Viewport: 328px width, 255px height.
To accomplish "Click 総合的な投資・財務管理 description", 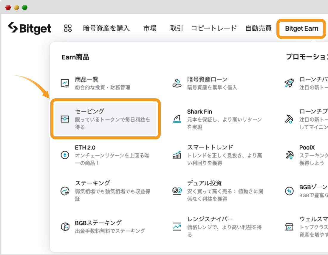I will [103, 87].
